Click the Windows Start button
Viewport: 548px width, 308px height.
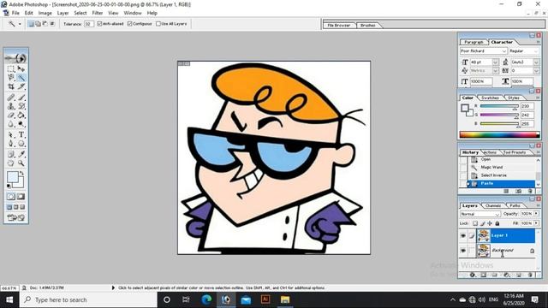coord(9,300)
